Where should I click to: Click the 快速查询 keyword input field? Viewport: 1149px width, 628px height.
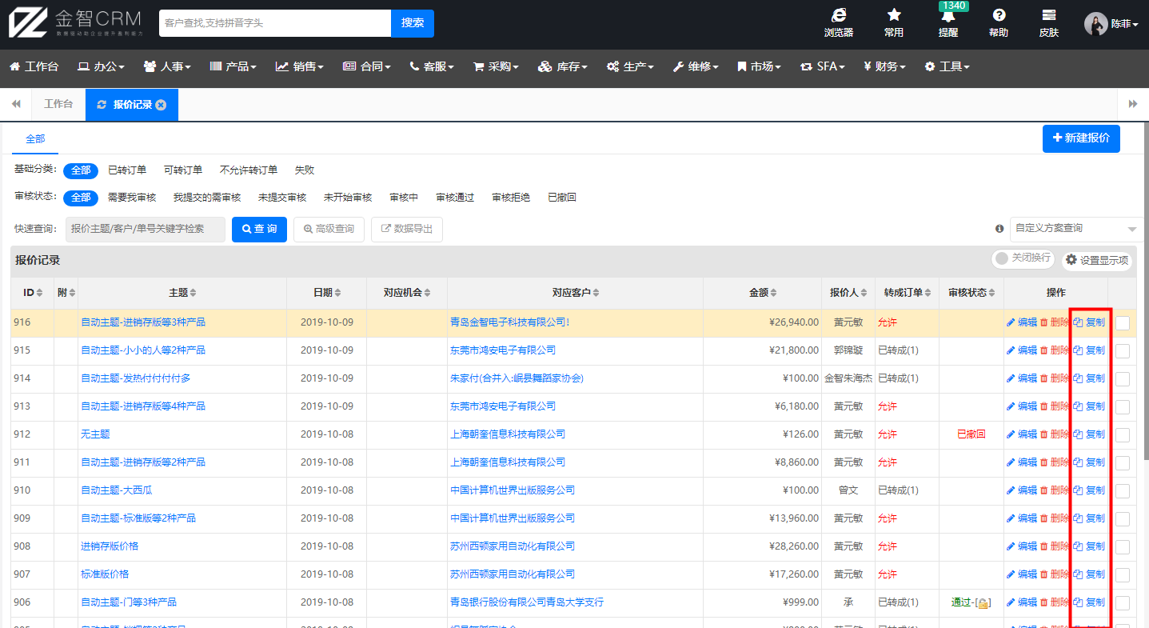(x=146, y=230)
